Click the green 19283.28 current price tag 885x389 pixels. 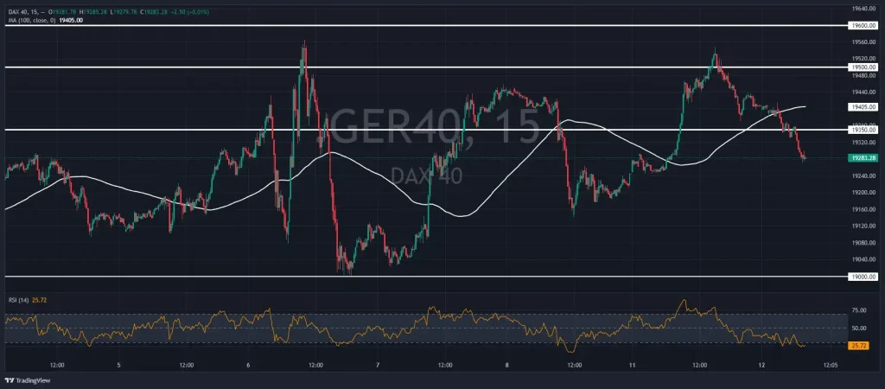(x=864, y=158)
